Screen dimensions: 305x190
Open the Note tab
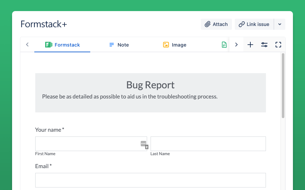click(119, 45)
